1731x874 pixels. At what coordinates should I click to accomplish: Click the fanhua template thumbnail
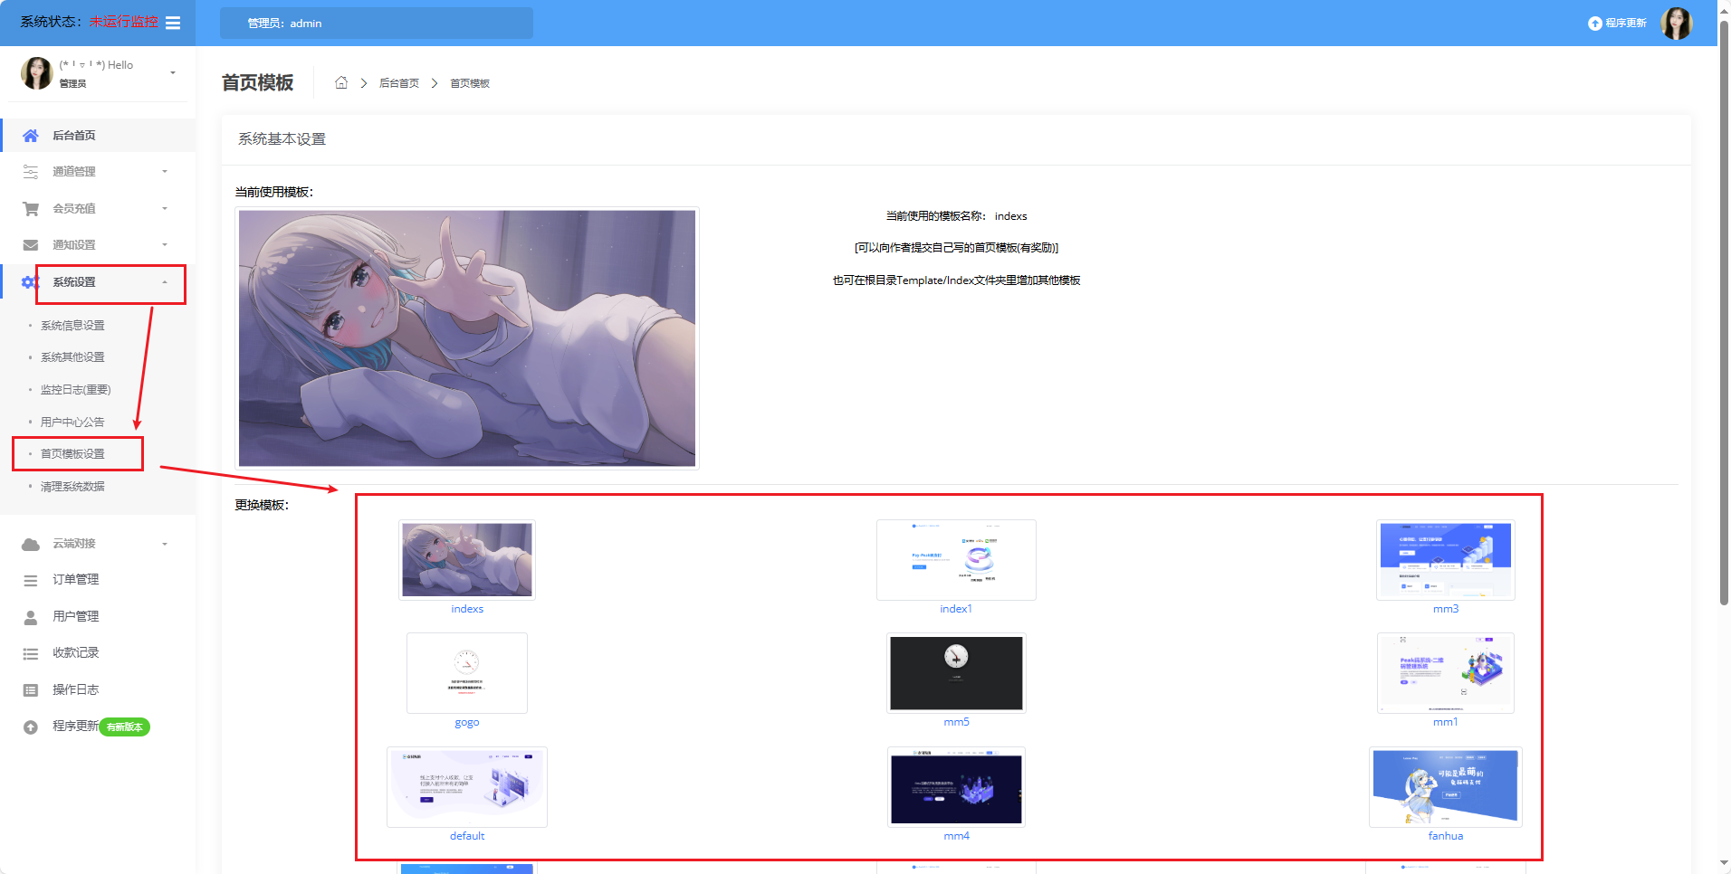pos(1446,787)
